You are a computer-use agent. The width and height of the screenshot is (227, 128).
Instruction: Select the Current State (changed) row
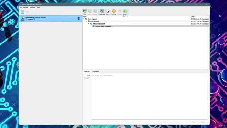(x=146, y=26)
